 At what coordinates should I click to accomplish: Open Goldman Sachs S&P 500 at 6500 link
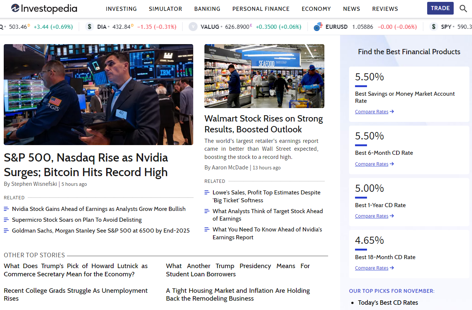(x=101, y=231)
